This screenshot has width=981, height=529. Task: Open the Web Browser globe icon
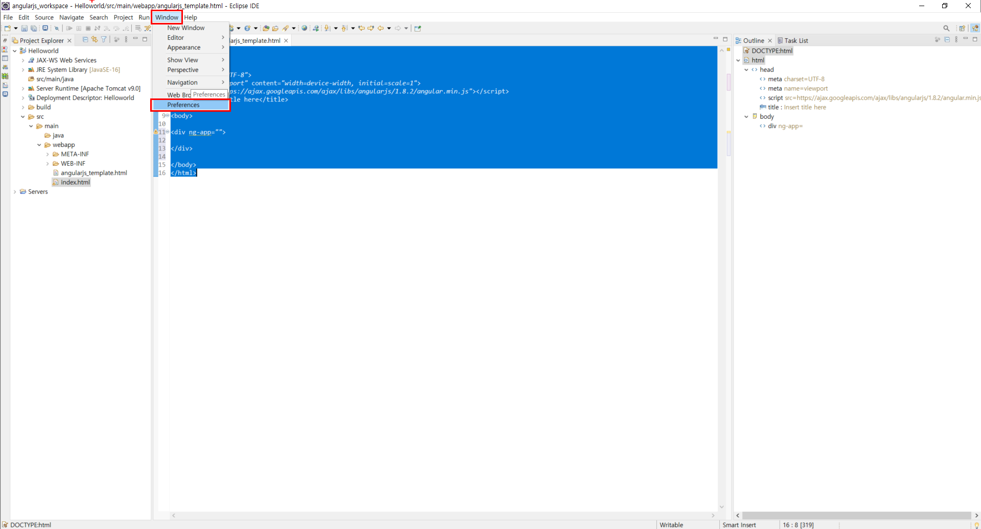[x=305, y=29]
